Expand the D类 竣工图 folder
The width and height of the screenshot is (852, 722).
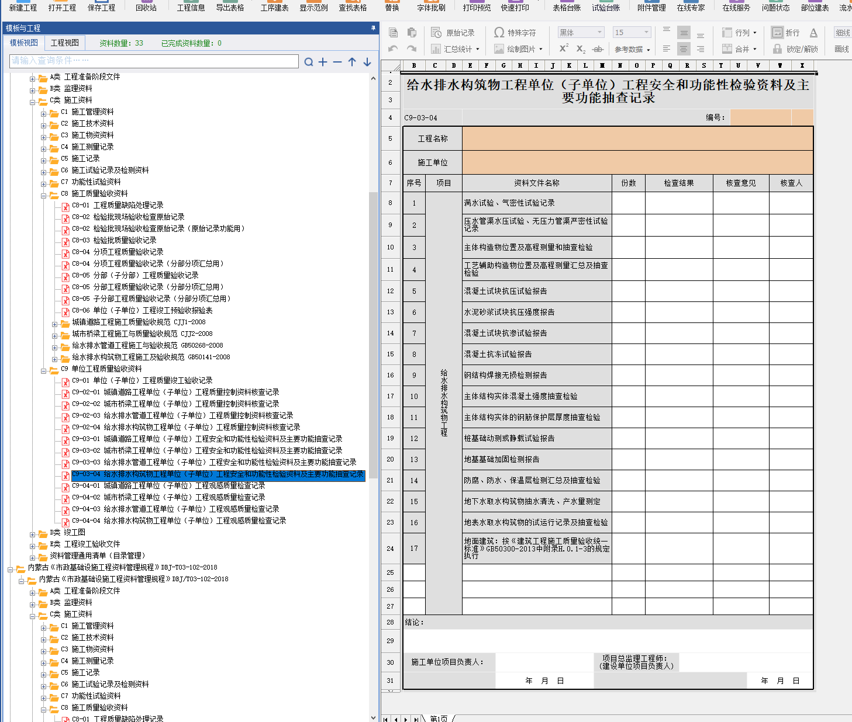tap(33, 534)
